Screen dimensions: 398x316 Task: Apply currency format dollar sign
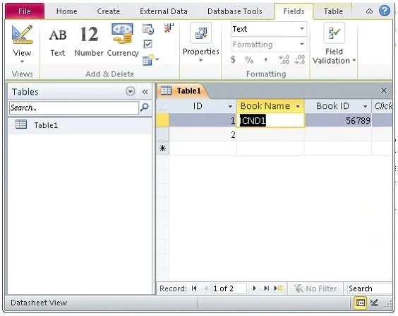[233, 60]
